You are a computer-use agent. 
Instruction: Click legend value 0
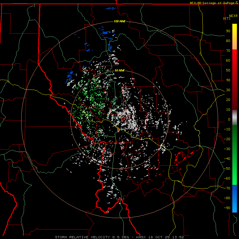tap(229, 119)
